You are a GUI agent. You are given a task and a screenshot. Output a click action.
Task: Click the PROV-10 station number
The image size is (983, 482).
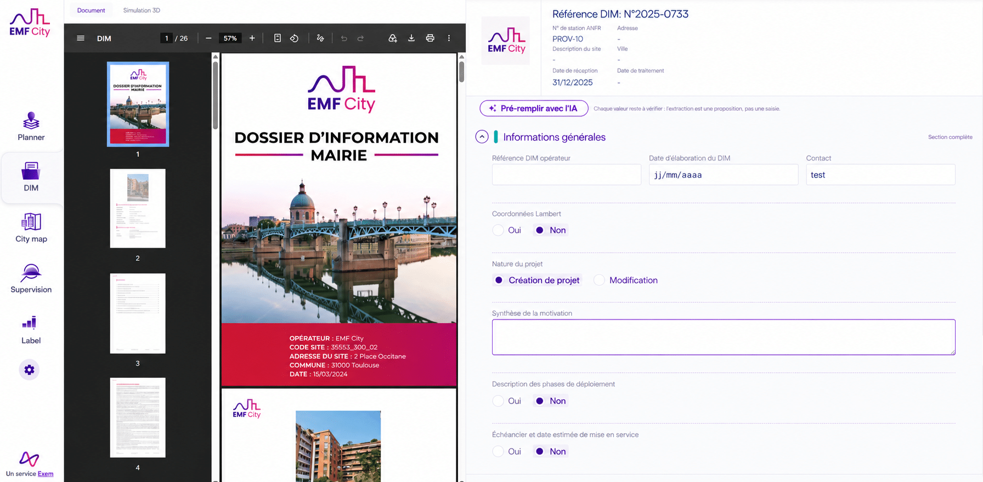pyautogui.click(x=568, y=39)
